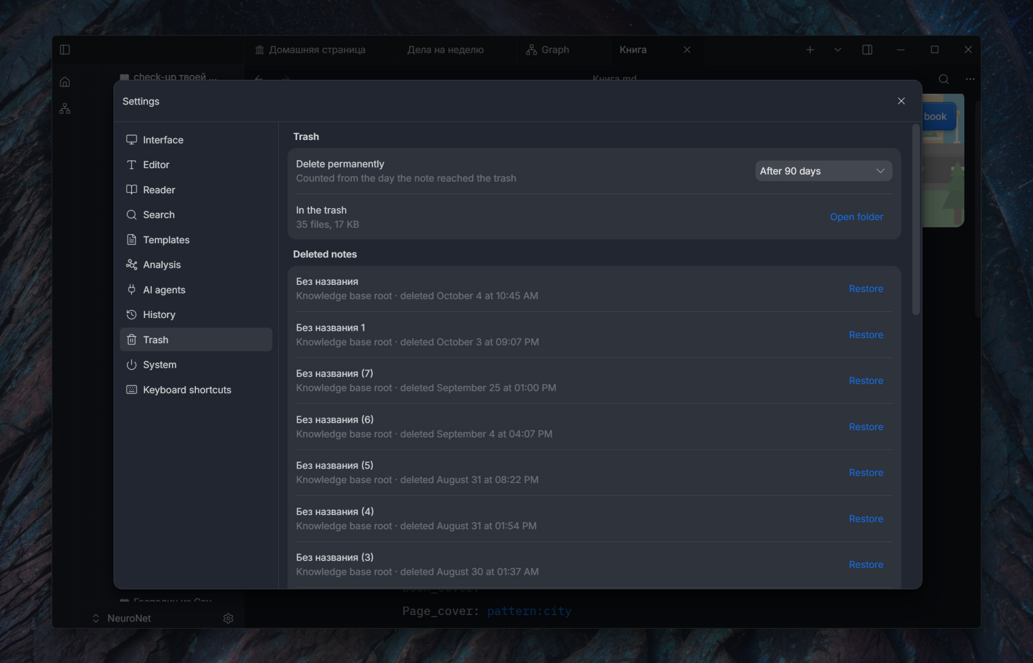
Task: Open the three-dot more options menu
Action: tap(970, 79)
